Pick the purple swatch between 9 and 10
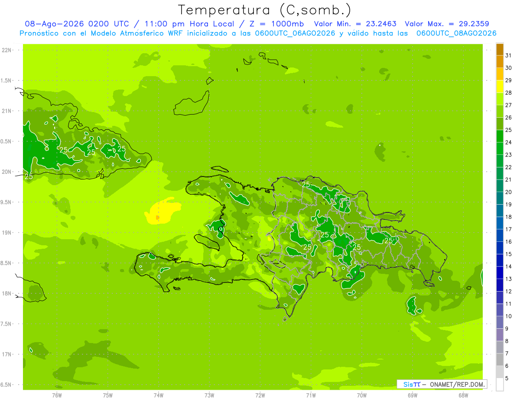The height and width of the screenshot is (401, 520). point(500,323)
